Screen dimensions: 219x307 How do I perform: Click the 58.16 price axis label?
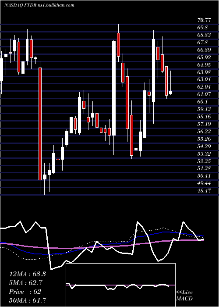(x=204, y=117)
